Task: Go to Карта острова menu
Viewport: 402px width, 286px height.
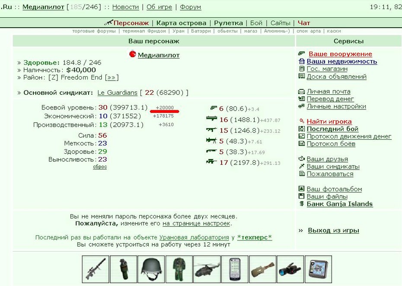Action: click(x=181, y=23)
